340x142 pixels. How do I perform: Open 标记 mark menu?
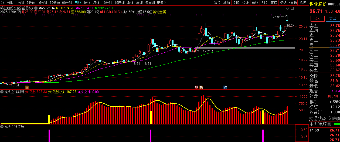[283, 3]
